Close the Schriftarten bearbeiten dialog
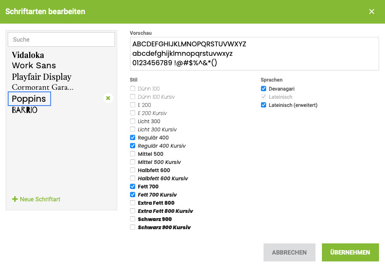Viewport: 385px width, 267px height. 372,12
